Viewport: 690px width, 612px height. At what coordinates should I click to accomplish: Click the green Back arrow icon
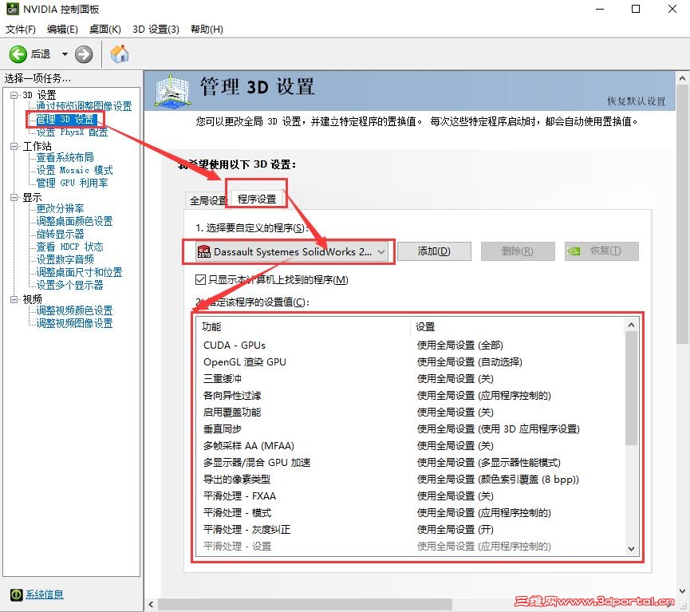(18, 54)
